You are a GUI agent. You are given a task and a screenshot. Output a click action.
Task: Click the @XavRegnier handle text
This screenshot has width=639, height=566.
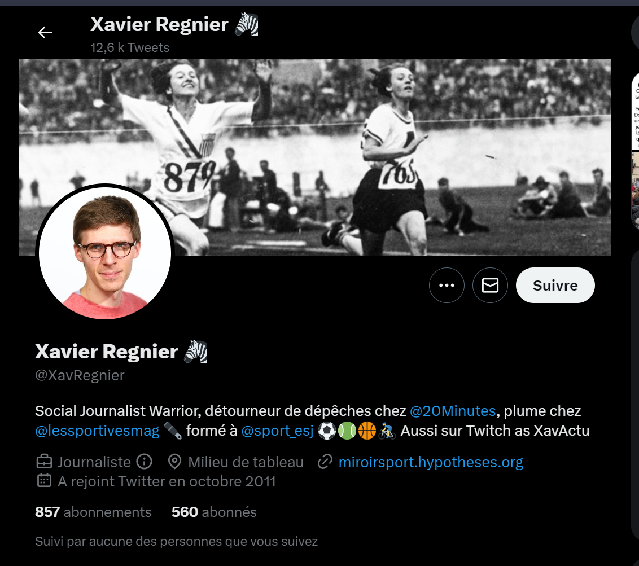[80, 375]
